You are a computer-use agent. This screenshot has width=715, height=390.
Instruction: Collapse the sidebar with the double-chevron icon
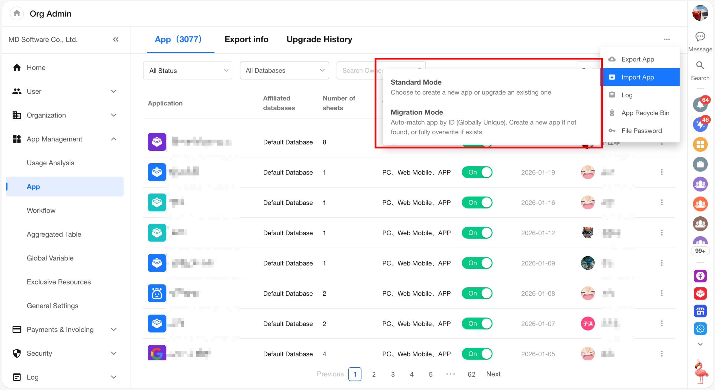click(116, 39)
